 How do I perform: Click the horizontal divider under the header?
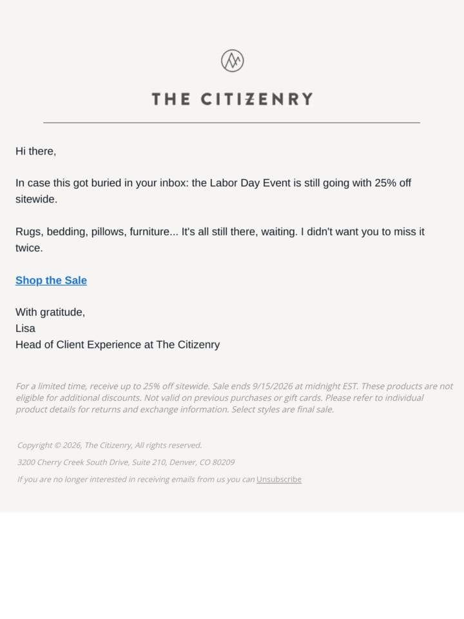(231, 123)
